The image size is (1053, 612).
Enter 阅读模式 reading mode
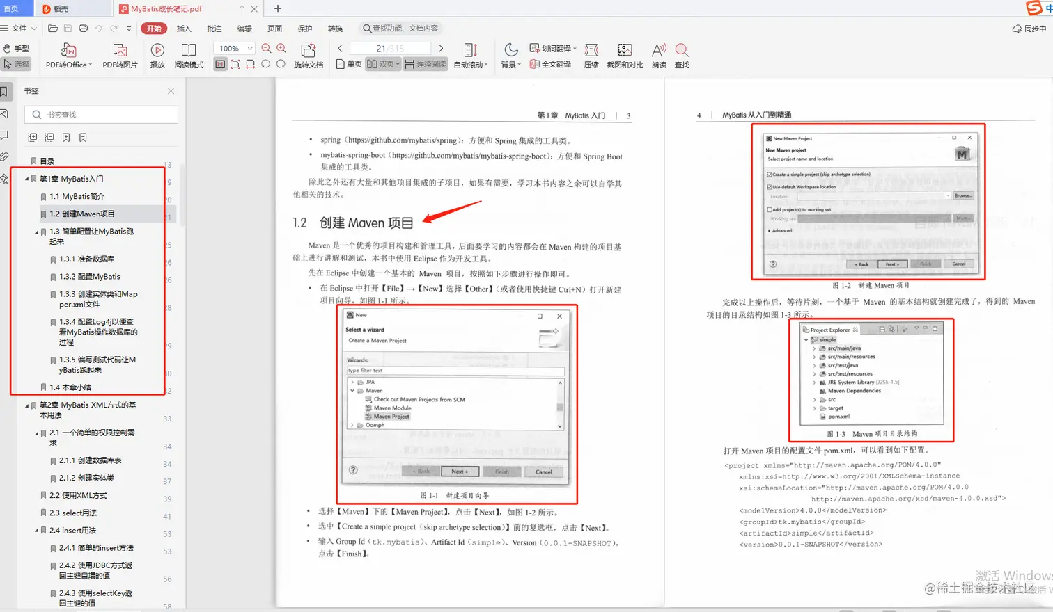189,56
